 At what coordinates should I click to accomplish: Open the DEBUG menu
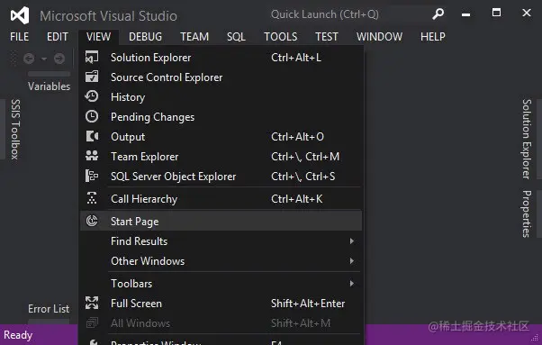coord(145,37)
